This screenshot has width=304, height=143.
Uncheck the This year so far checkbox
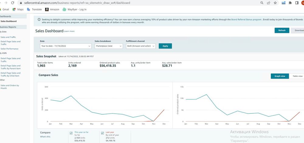[71, 133]
